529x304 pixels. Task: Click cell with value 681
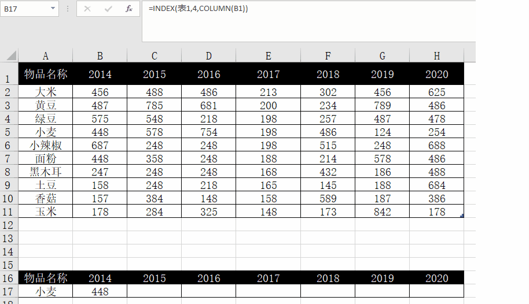(x=208, y=105)
